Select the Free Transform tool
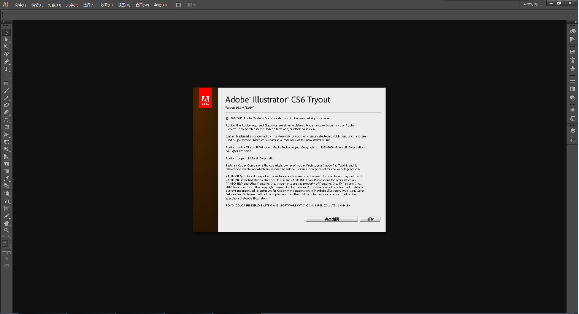 (x=6, y=142)
